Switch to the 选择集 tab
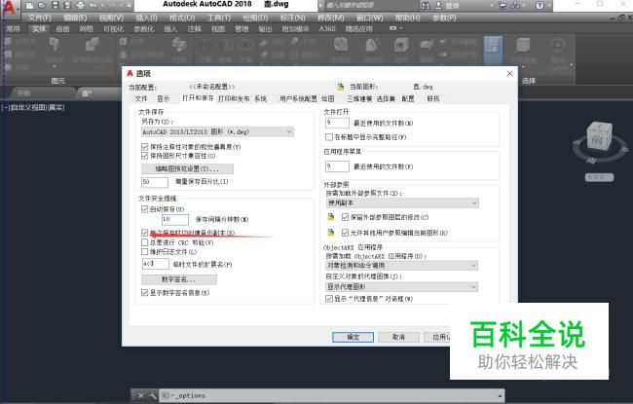The height and width of the screenshot is (404, 633). click(x=386, y=99)
